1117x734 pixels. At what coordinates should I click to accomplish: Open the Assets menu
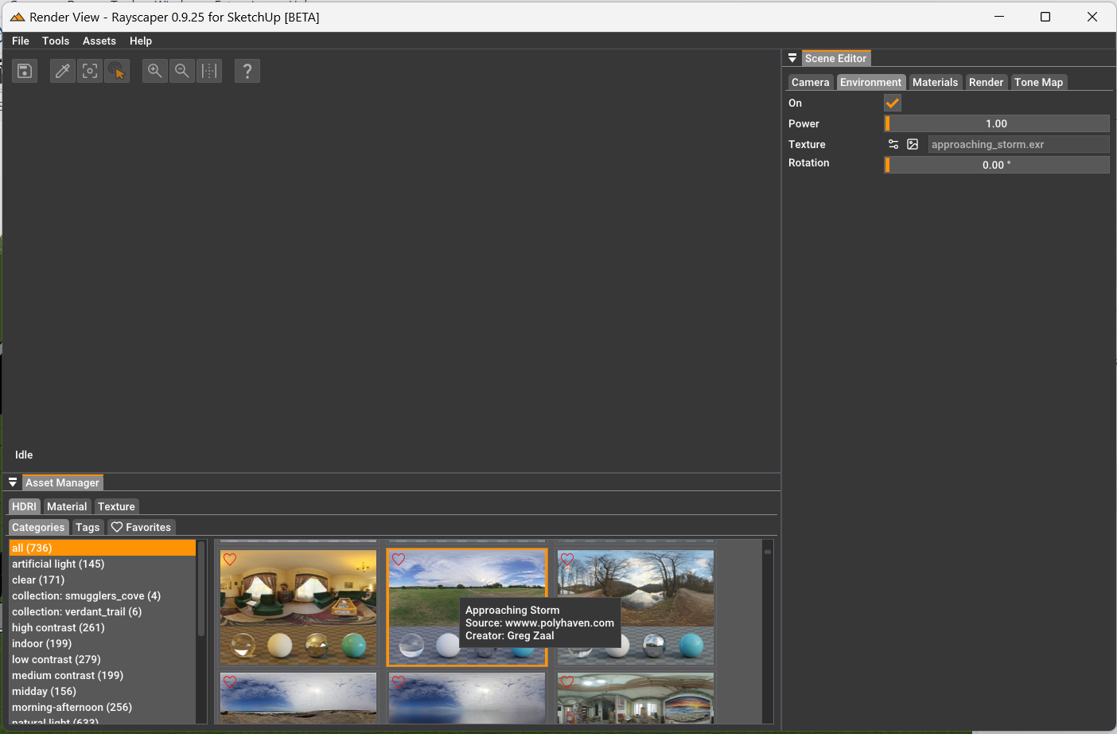(x=99, y=41)
